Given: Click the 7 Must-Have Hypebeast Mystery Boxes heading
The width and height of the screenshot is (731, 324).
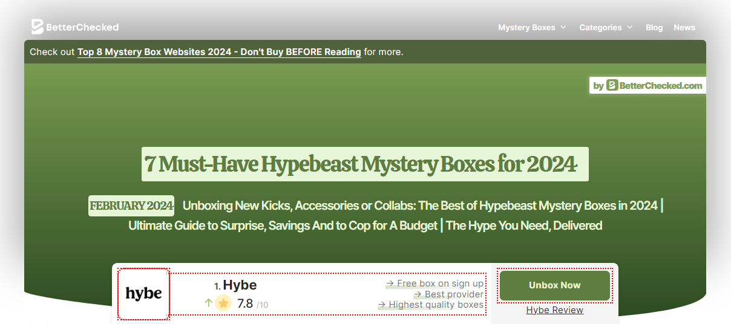Looking at the screenshot, I should pos(365,164).
